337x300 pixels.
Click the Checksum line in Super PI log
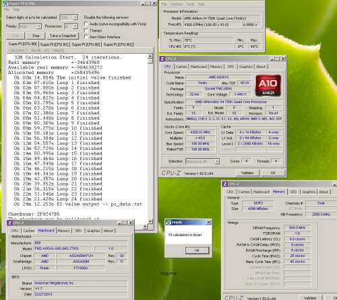(x=34, y=214)
